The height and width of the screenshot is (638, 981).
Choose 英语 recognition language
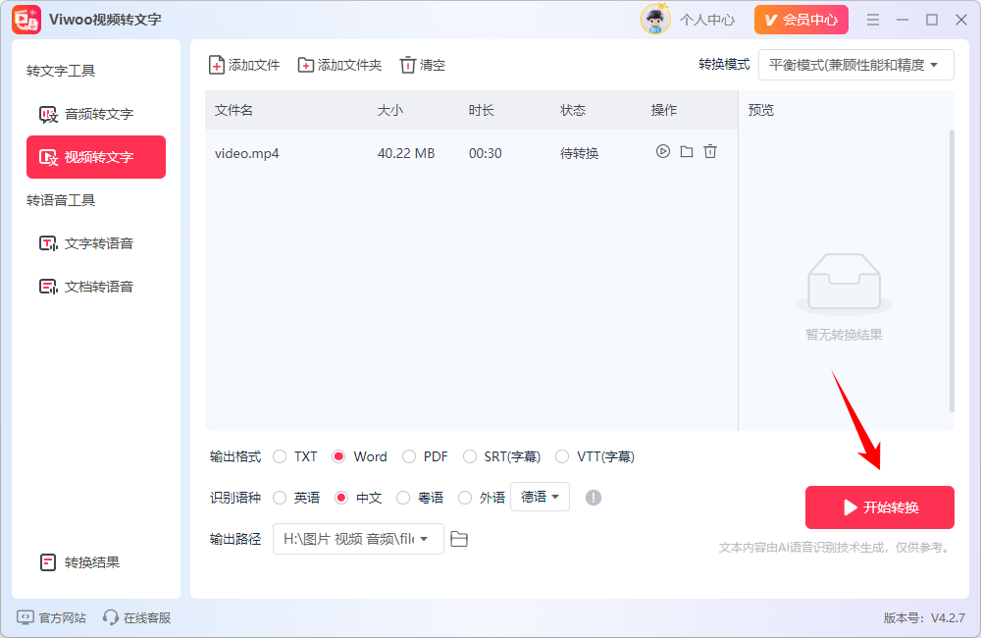tap(296, 498)
